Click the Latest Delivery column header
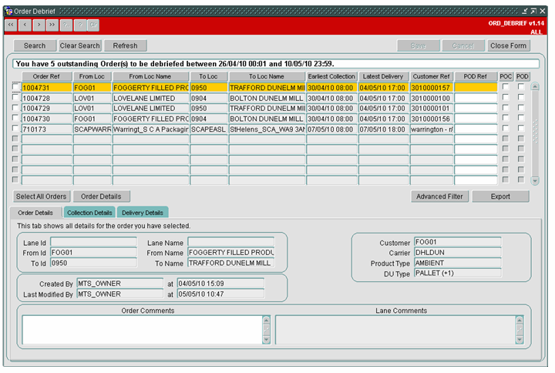 tap(383, 76)
